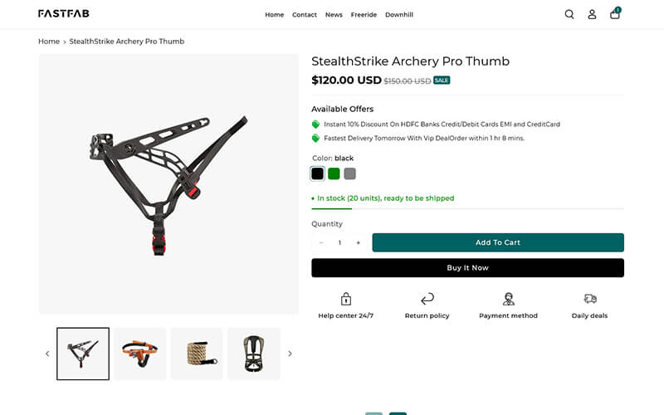Open the Freeride menu item
The image size is (664, 415).
[364, 15]
